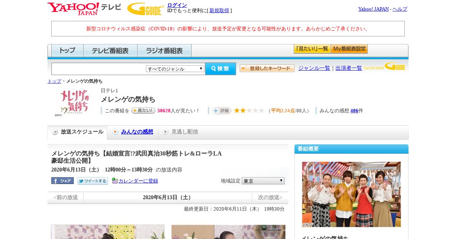Screen dimensions: 456x239
Task: Click the G-GUIDE logo in the header
Action: [146, 9]
